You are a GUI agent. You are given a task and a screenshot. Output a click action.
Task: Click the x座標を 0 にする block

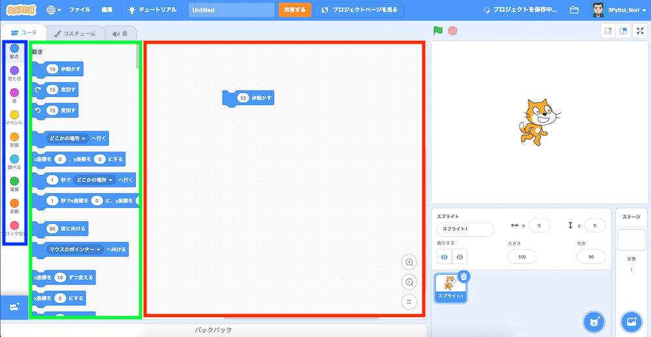59,299
